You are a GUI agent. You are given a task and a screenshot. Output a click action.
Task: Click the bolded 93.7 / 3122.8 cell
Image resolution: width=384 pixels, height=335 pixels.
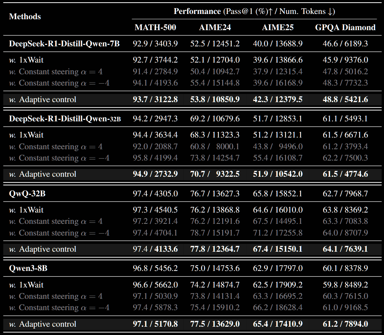[x=155, y=99]
